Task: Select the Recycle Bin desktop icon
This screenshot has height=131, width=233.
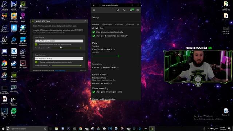Action: 226,112
